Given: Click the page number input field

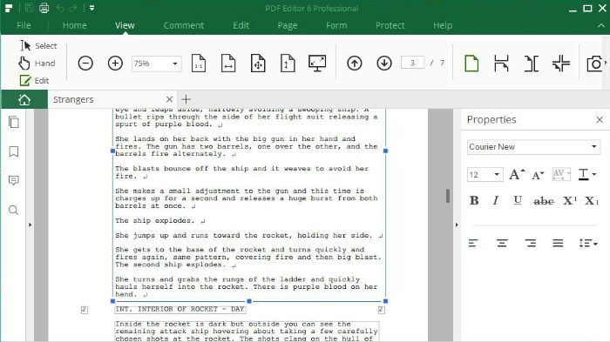Looking at the screenshot, I should (412, 63).
